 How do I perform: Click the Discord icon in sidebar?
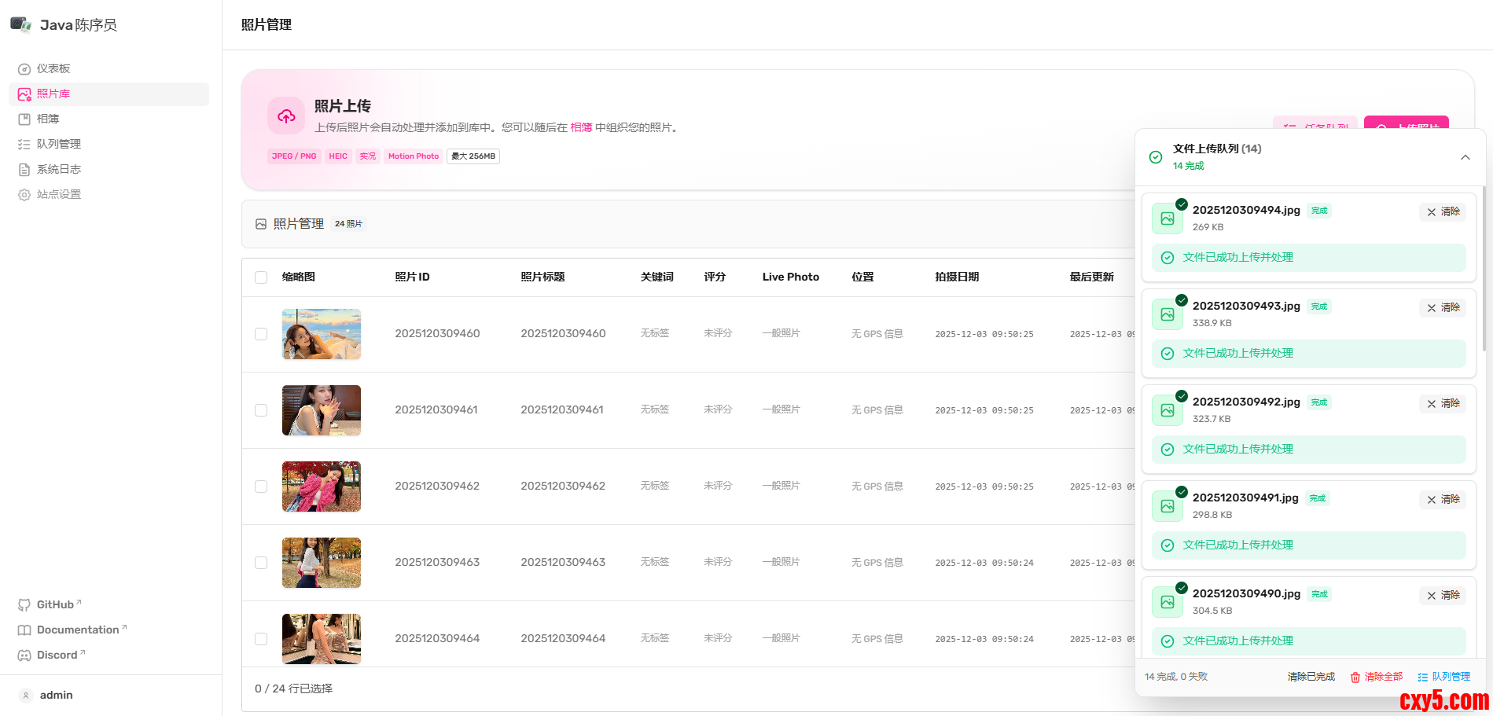[24, 655]
